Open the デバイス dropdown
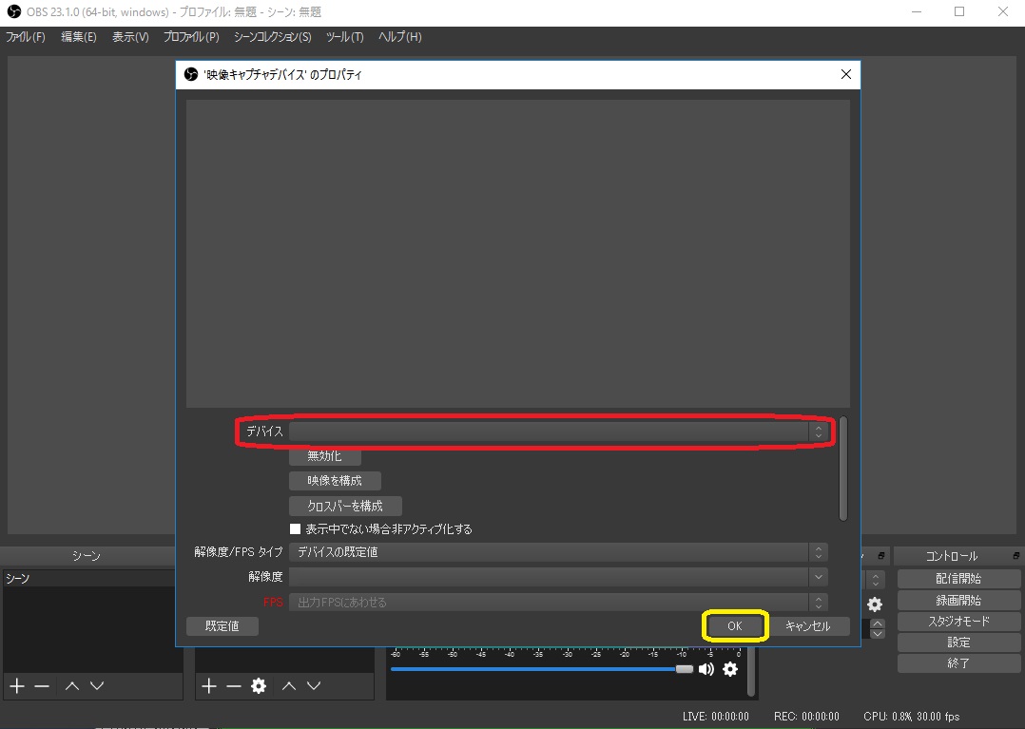This screenshot has height=729, width=1025. tap(557, 432)
